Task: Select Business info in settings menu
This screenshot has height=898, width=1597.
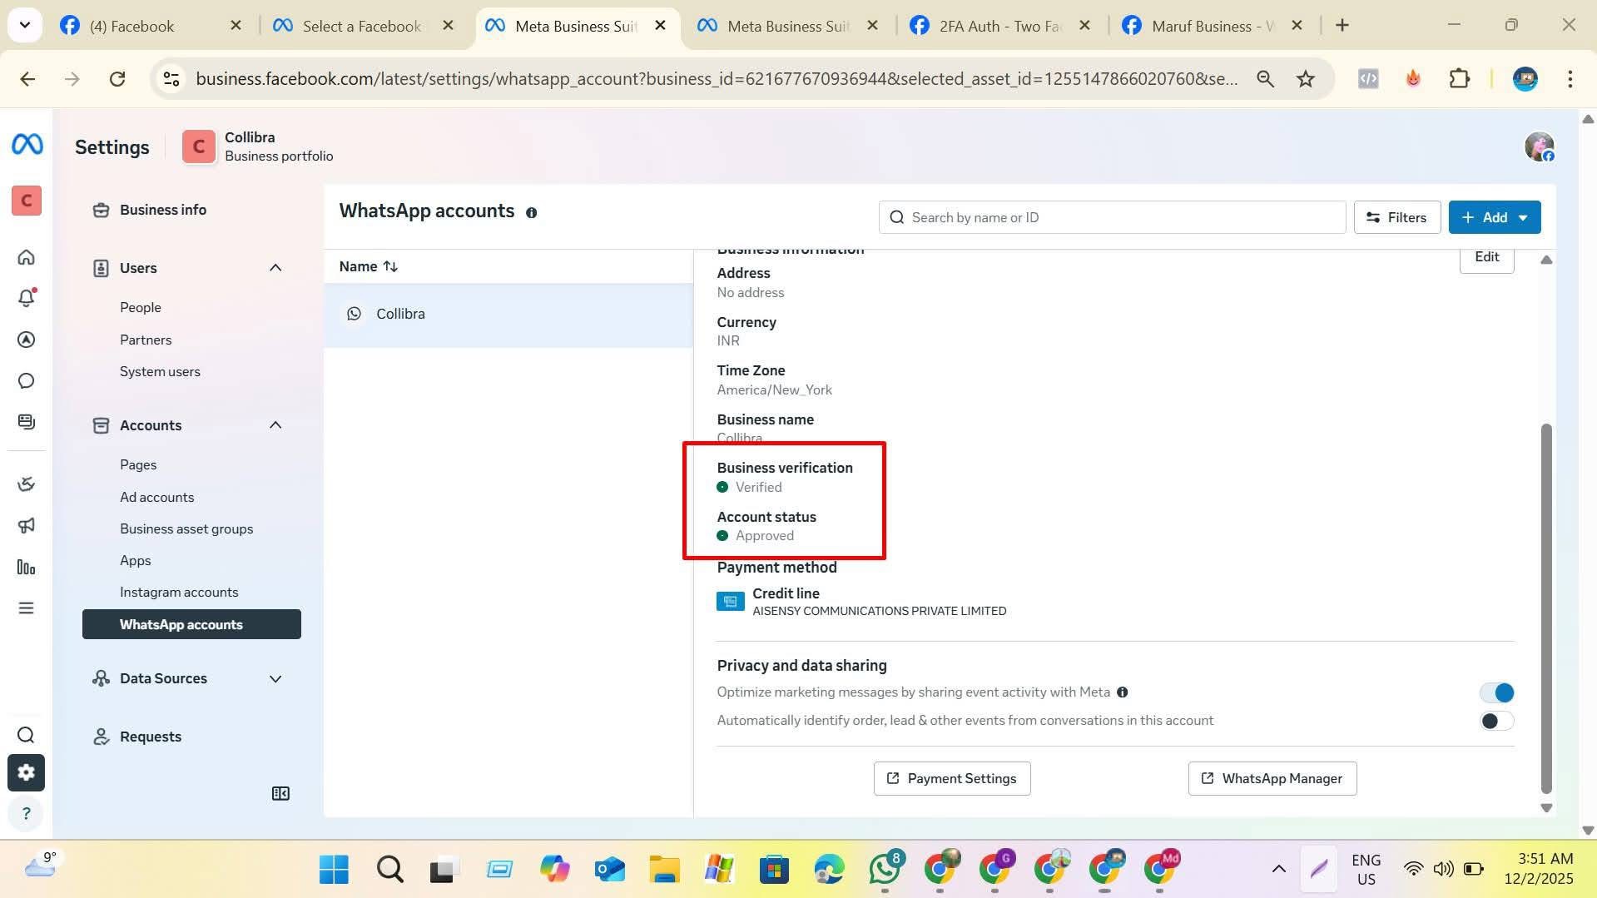Action: tap(163, 210)
